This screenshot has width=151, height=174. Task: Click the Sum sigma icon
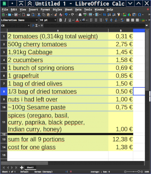point(36,25)
